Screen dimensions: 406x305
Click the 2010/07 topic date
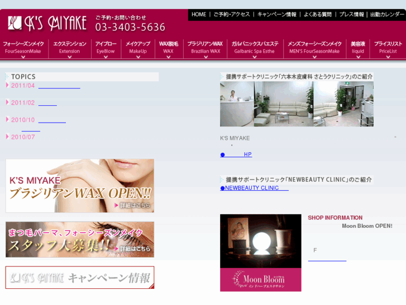coord(23,137)
